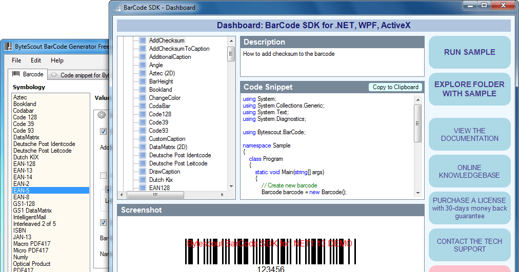Click sample tree horizontal scroll right arrow

[223, 195]
